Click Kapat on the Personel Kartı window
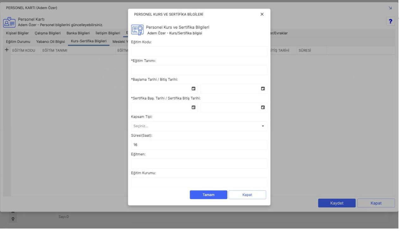Viewport: 402px width, 232px height. 376,203
